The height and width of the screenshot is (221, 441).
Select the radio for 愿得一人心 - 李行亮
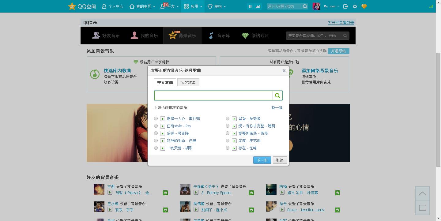[x=156, y=118]
